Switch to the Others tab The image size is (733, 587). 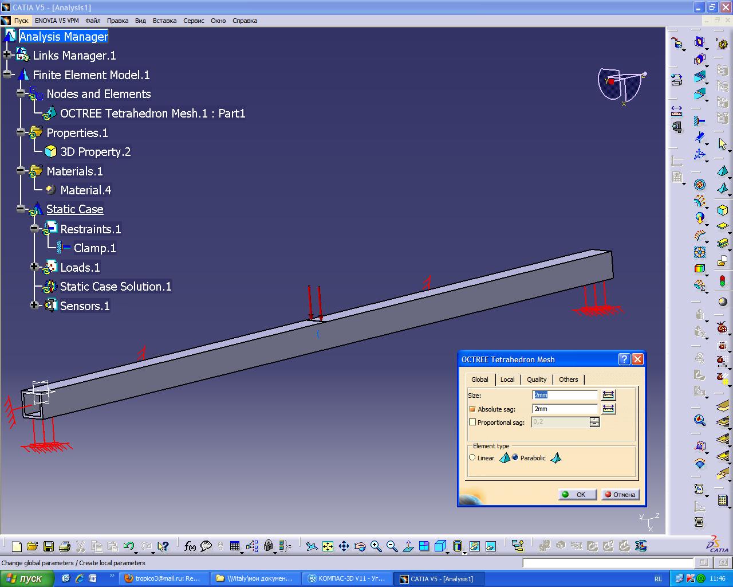[569, 379]
